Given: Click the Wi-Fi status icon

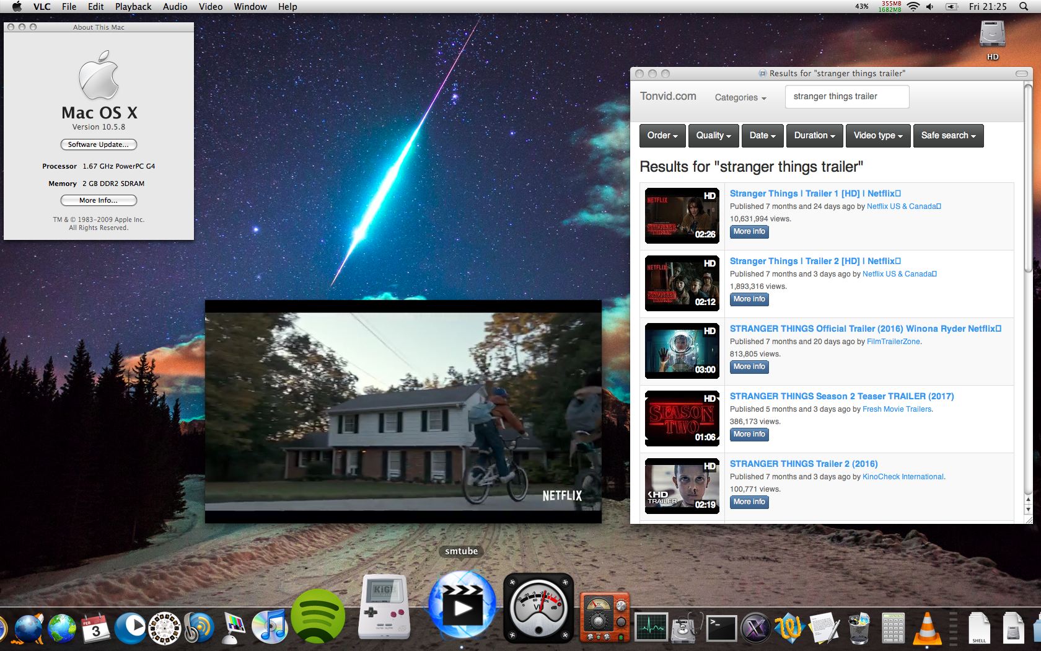Looking at the screenshot, I should (913, 6).
